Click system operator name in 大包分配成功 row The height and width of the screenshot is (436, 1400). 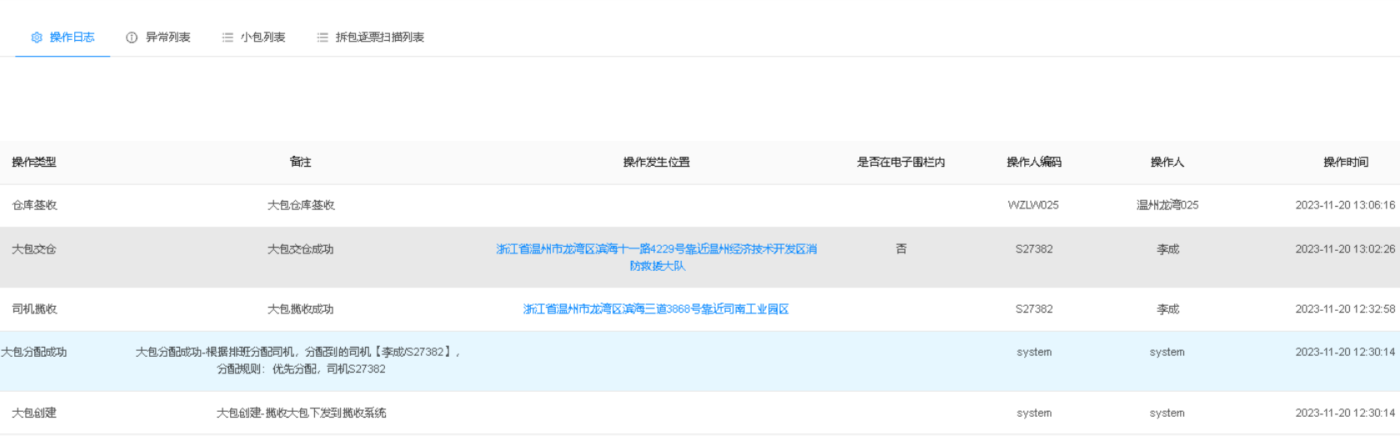coord(1167,353)
